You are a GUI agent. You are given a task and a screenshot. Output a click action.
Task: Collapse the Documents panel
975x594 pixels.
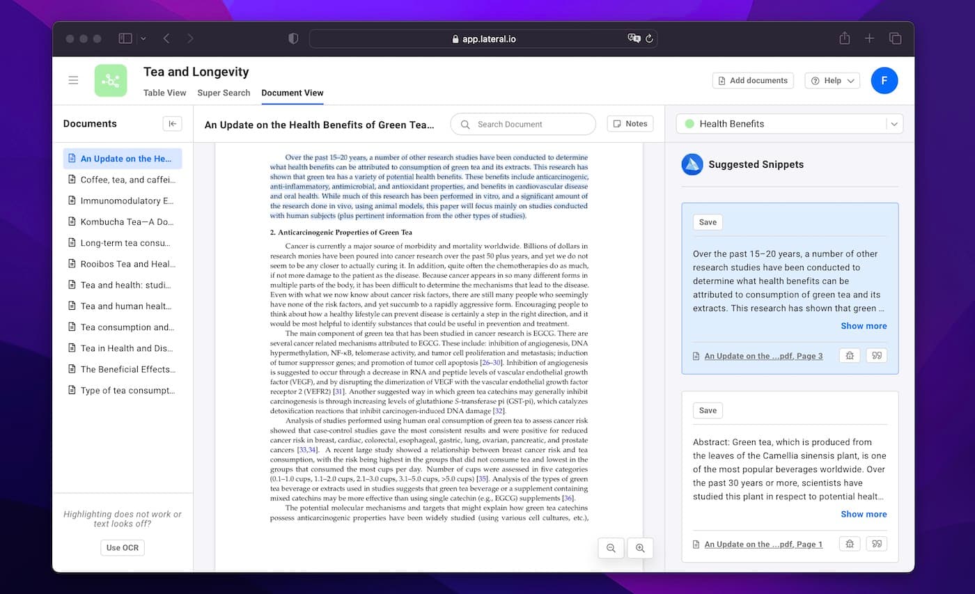(172, 123)
